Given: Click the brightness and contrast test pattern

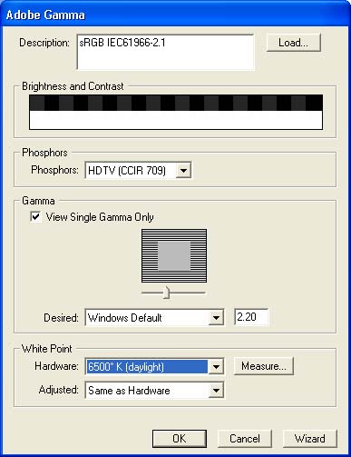Looking at the screenshot, I should coord(176,112).
